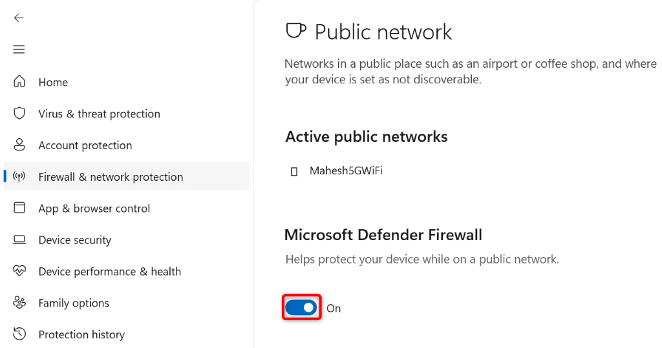Image resolution: width=662 pixels, height=348 pixels.
Task: Toggle the hamburger navigation menu
Action: coord(19,50)
